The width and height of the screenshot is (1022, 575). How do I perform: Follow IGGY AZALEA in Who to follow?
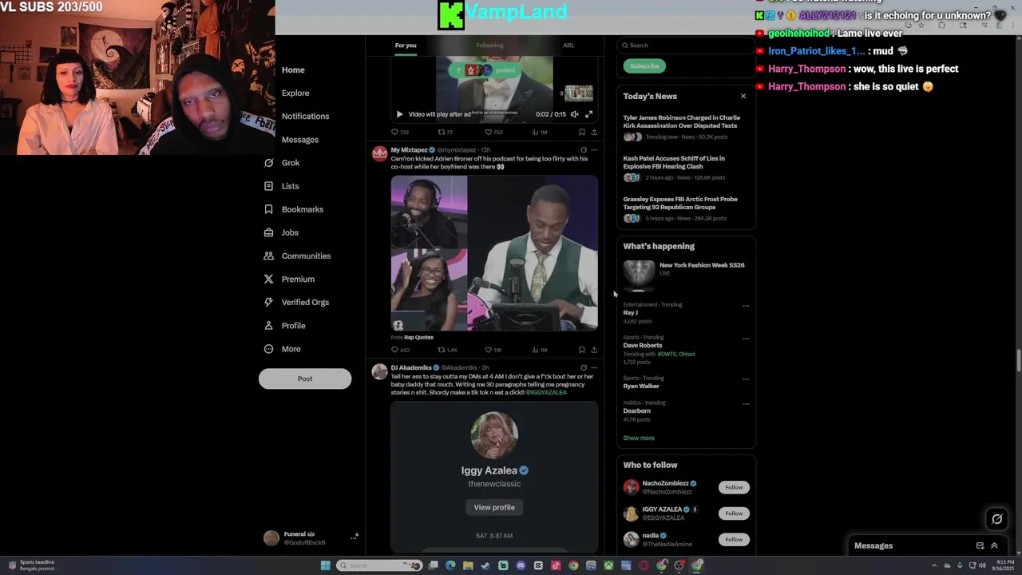(734, 514)
